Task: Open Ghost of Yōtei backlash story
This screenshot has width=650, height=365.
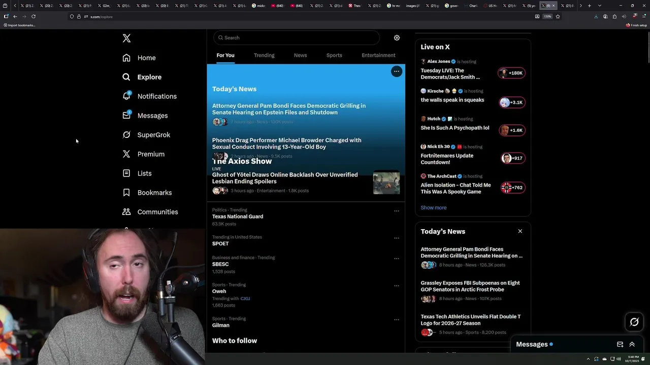Action: 285,178
